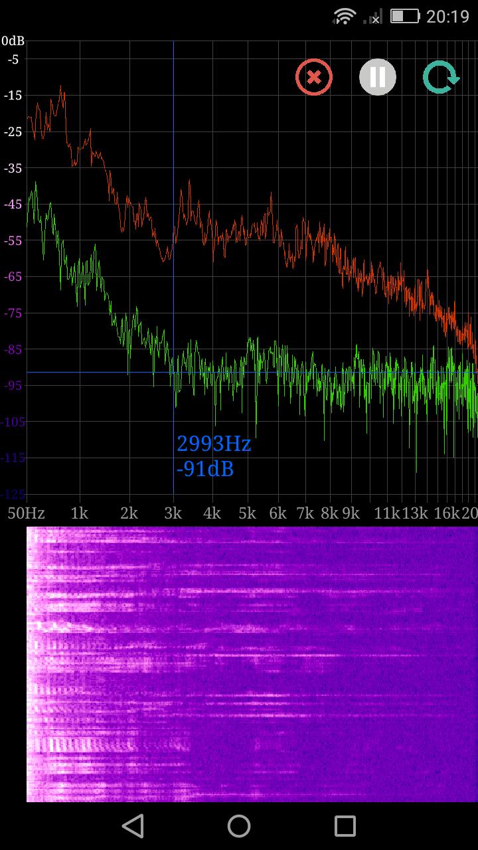Tap the 2993Hz cursor frequency readout
This screenshot has width=478, height=850.
click(x=214, y=444)
